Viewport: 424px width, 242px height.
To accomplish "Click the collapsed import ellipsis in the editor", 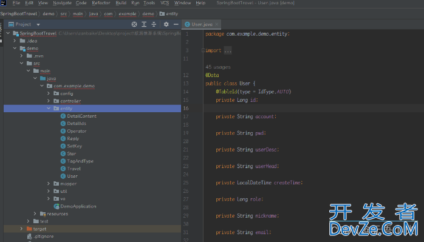I will click(x=228, y=50).
